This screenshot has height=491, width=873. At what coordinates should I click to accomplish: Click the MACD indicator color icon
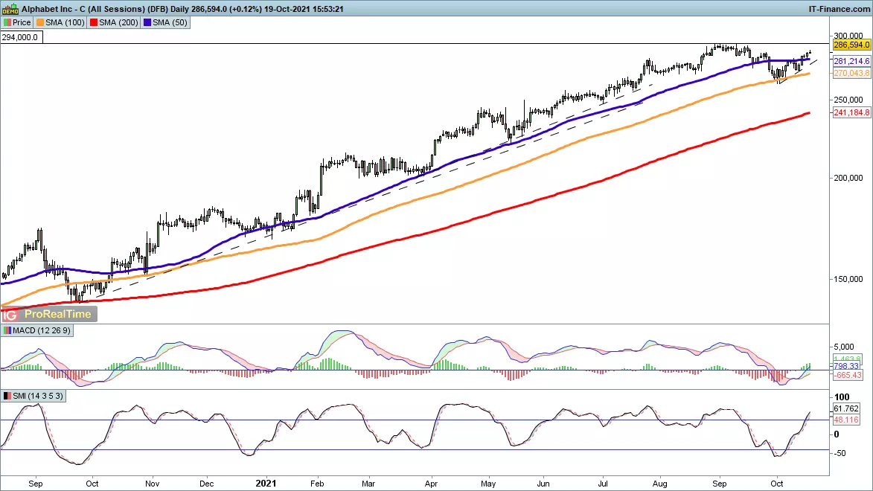pos(7,330)
